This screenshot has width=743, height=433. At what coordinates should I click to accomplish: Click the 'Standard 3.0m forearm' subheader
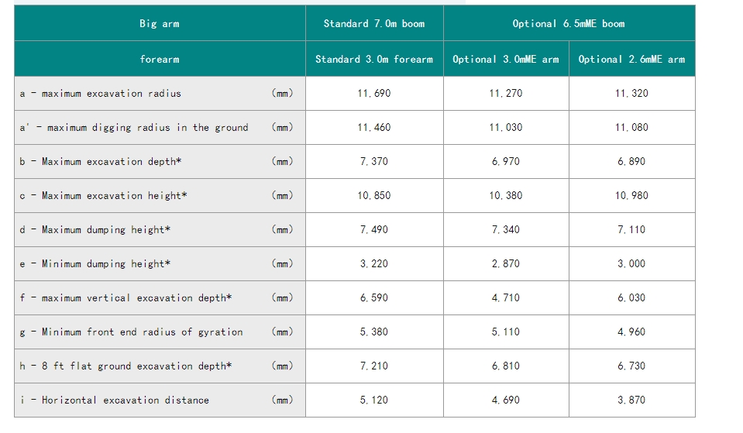click(x=374, y=60)
